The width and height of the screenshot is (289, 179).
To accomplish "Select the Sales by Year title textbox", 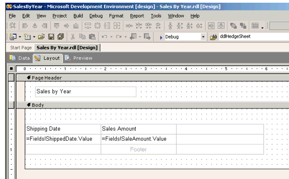I will 85,92.
